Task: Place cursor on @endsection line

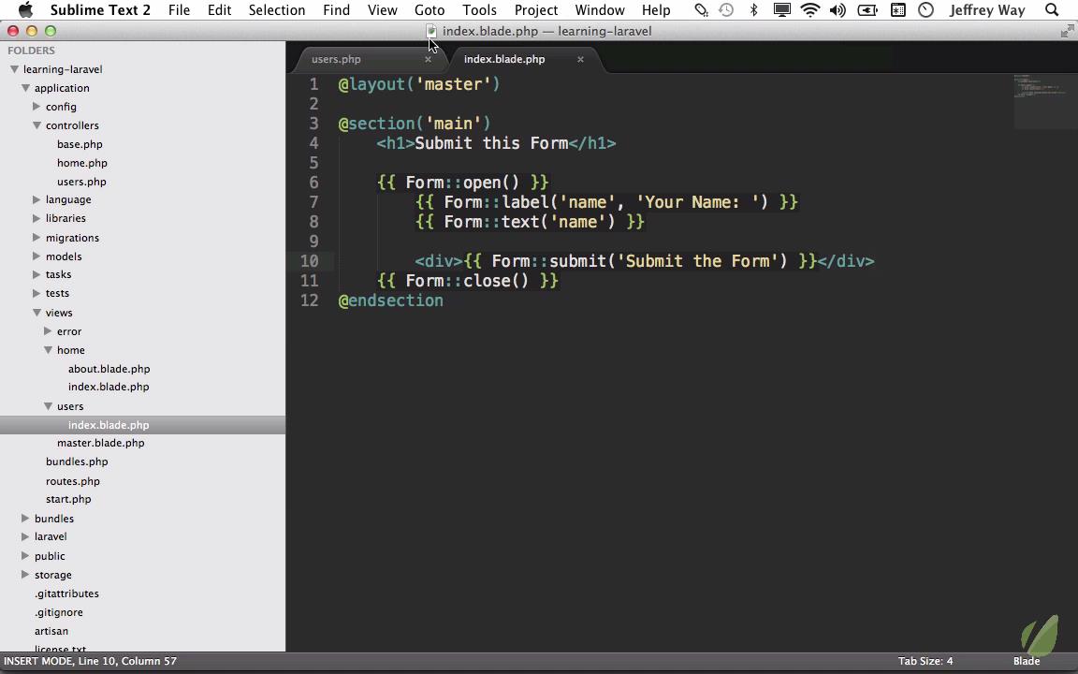Action: (390, 300)
